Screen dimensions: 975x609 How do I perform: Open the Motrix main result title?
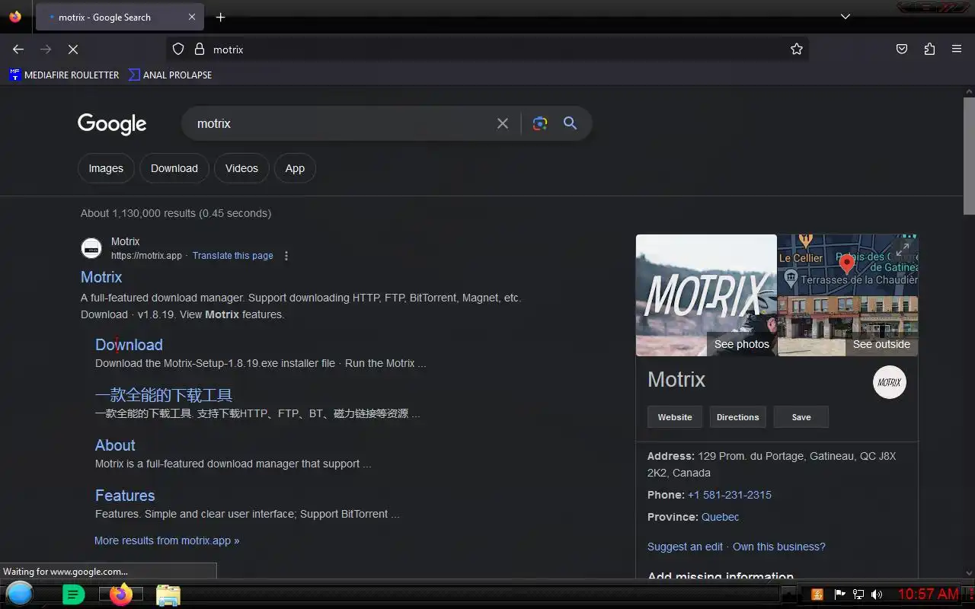point(101,277)
